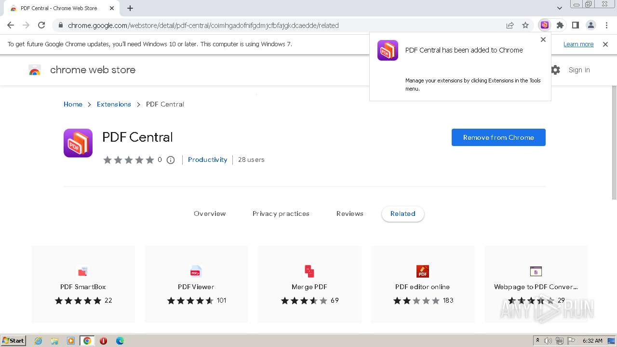Open a new tab with plus button
Screen dimensions: 617x347
pos(130,8)
